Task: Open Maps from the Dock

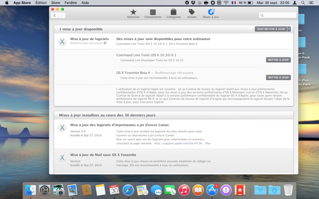Action: tap(142, 190)
